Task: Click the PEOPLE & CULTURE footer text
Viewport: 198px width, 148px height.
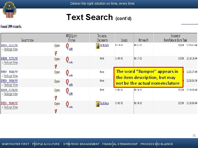Action: click(46, 144)
